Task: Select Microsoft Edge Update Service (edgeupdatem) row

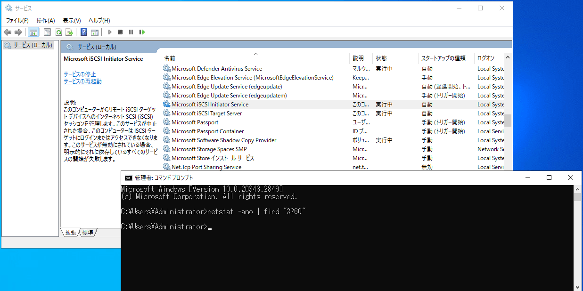Action: [333, 95]
